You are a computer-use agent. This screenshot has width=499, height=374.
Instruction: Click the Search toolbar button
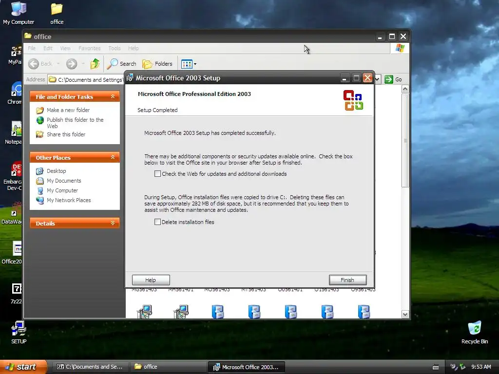121,64
